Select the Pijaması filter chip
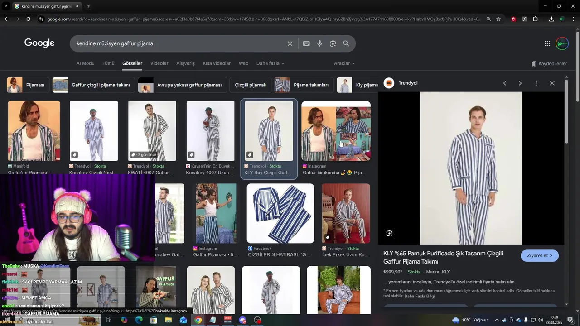This screenshot has width=580, height=326. [x=28, y=85]
